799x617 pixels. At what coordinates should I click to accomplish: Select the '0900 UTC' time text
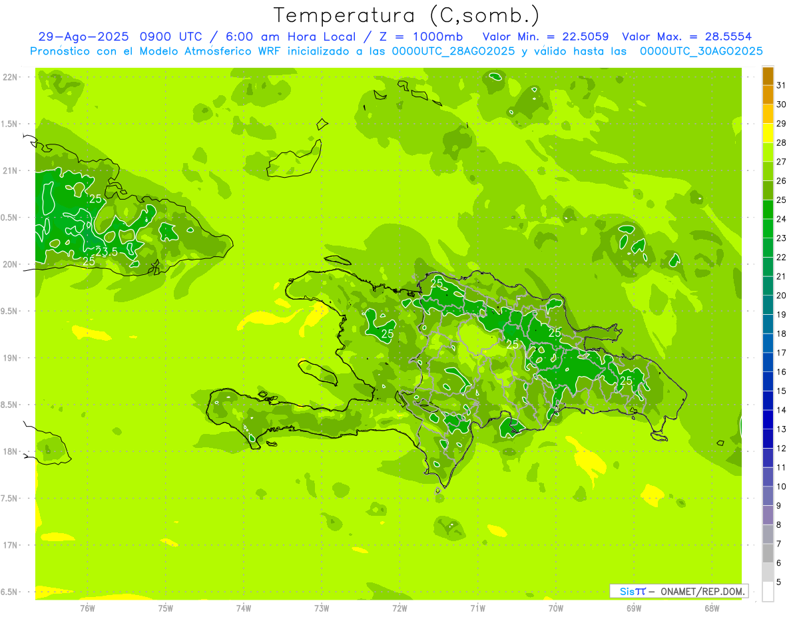[x=170, y=37]
